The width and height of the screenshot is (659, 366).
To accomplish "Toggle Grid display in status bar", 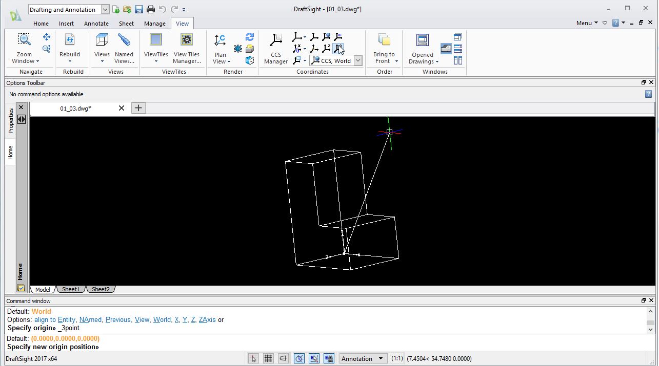I will click(268, 359).
